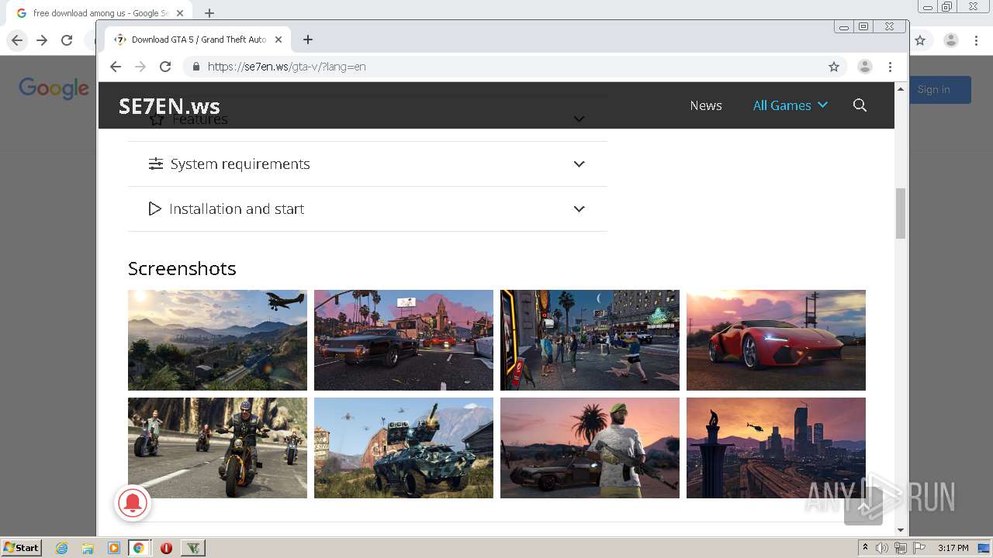Open the News menu item
This screenshot has height=558, width=993.
706,105
